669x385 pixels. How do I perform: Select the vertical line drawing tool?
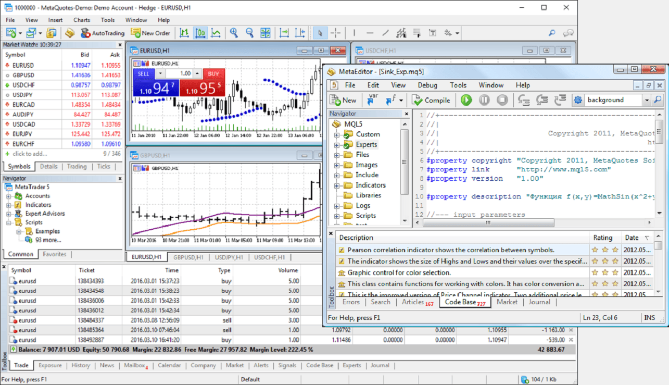[x=354, y=33]
